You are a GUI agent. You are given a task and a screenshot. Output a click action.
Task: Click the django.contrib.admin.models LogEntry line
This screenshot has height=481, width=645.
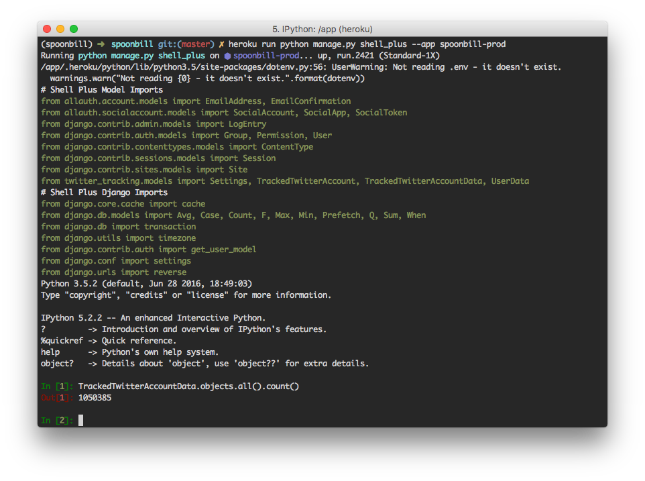point(154,124)
